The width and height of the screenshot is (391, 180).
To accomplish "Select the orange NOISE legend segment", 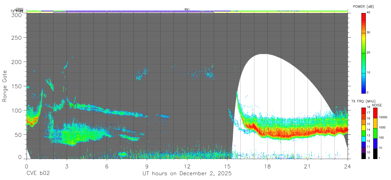I will (375, 123).
